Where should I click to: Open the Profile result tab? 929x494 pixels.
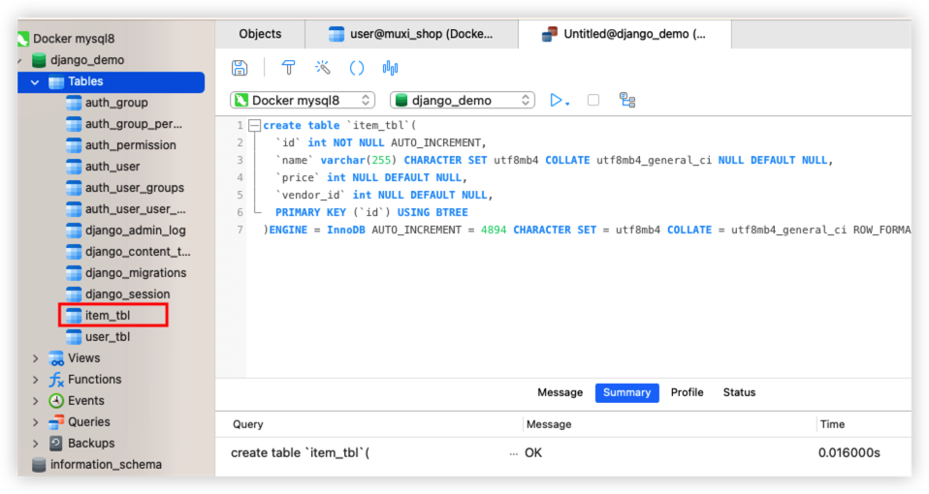coord(687,392)
